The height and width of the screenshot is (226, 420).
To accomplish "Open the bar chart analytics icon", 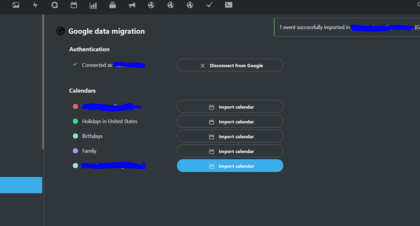I will pyautogui.click(x=93, y=5).
